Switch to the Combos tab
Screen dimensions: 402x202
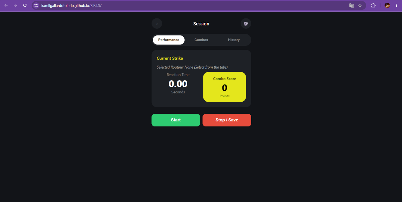pos(201,40)
